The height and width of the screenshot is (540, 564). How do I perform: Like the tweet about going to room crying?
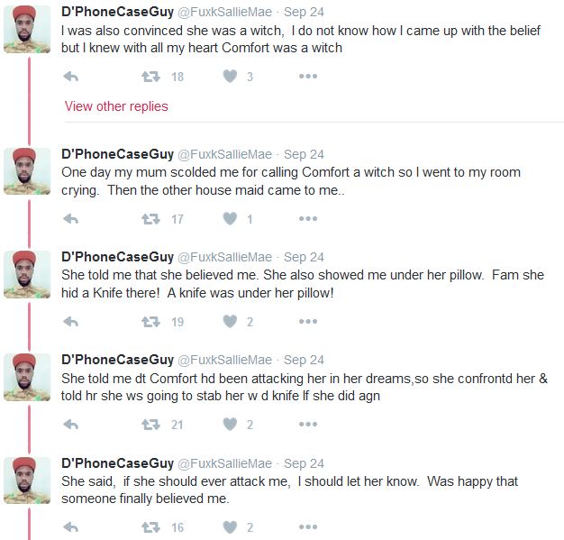coord(230,218)
